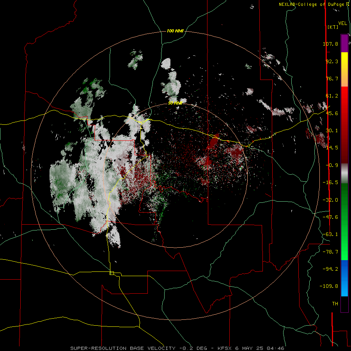Click the SUPER-RESOLUTION BASE VELOCITY caption text

(x=123, y=348)
